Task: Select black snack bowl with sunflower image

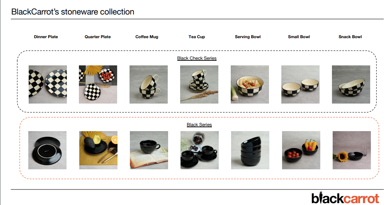Action: [352, 150]
